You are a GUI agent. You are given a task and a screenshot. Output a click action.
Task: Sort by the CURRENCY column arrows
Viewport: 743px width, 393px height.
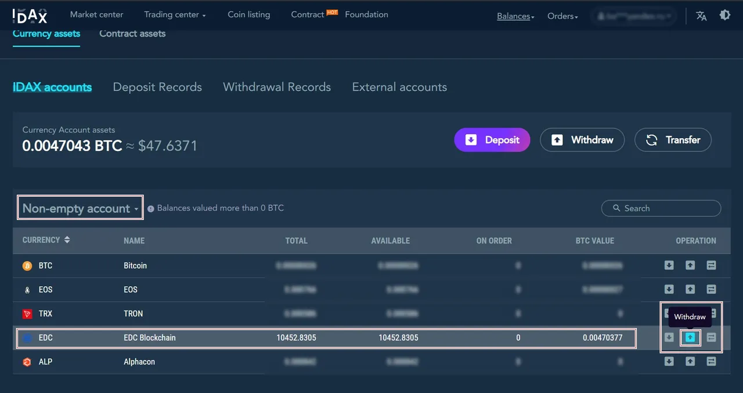(67, 240)
